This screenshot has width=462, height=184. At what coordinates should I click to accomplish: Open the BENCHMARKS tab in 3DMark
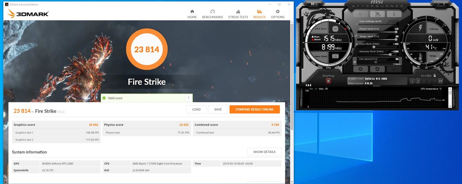click(x=213, y=14)
